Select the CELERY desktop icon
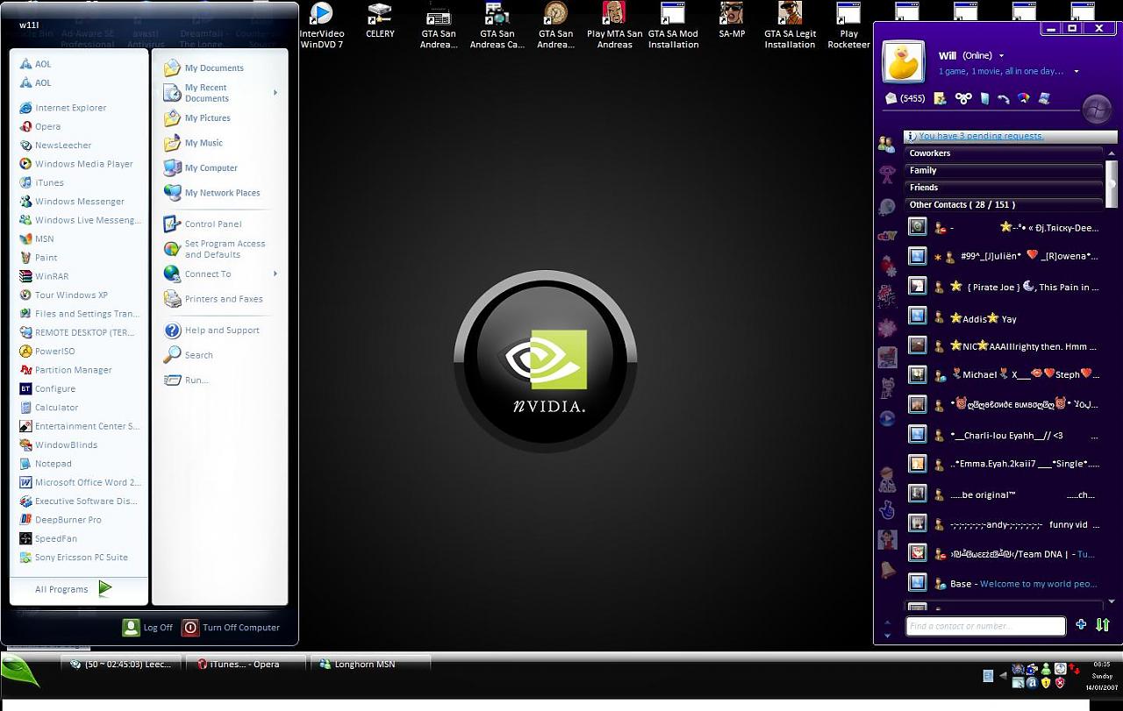Screen dimensions: 1123x711 (x=380, y=20)
